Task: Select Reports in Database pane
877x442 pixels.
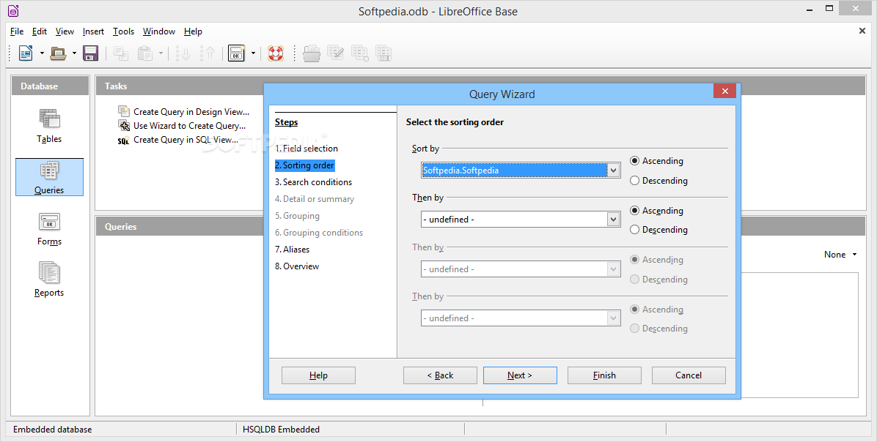Action: coord(49,280)
